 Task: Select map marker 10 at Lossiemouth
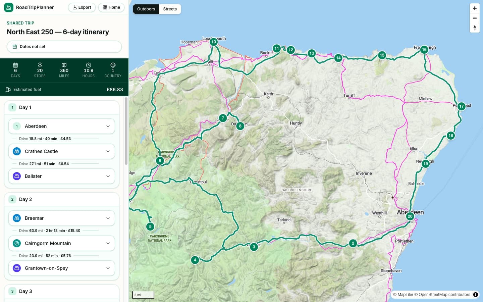coord(214,42)
